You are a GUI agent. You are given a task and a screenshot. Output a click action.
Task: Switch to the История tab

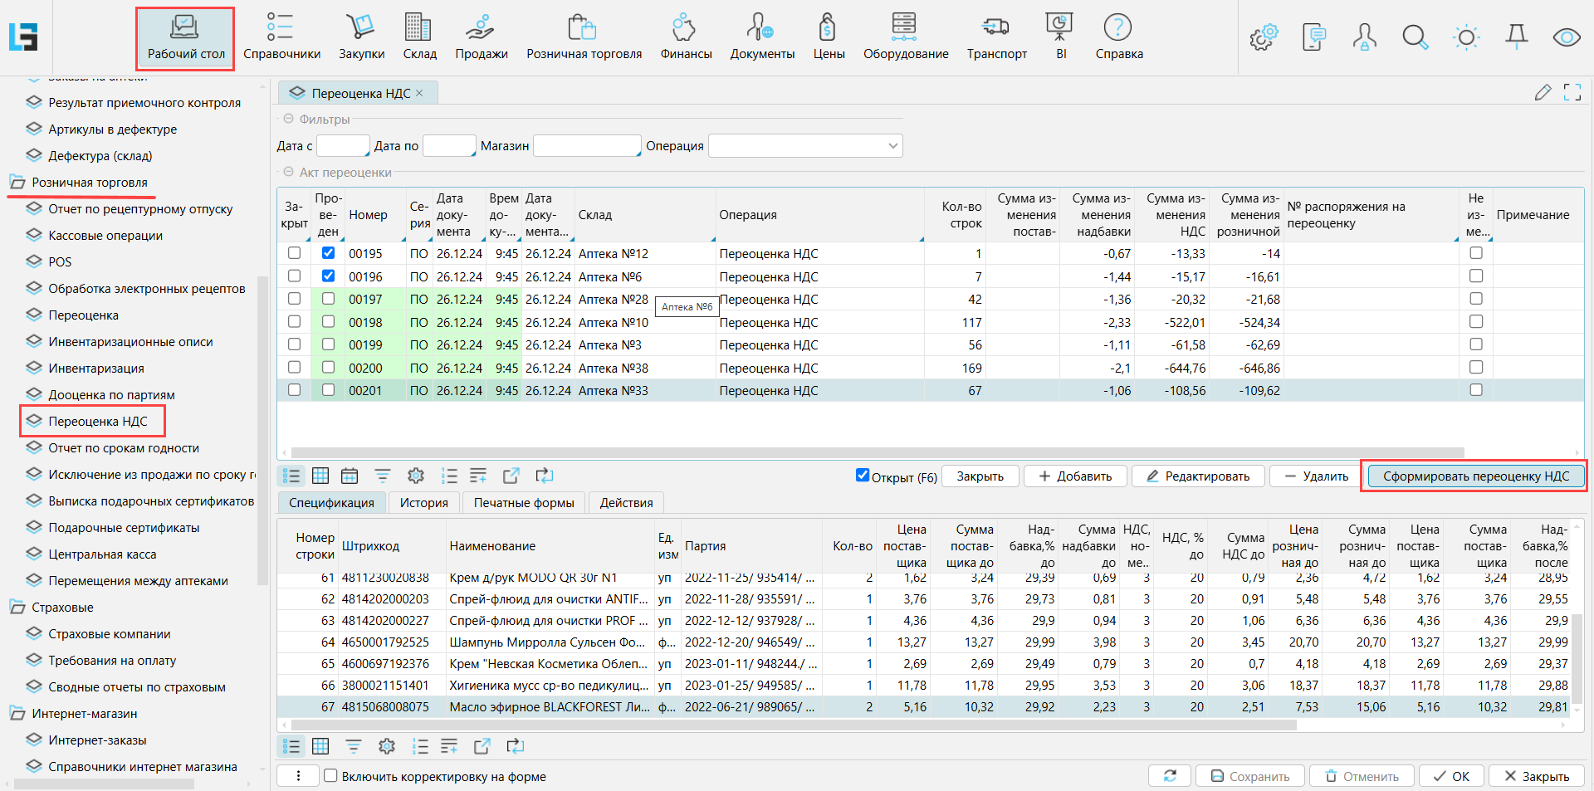423,503
